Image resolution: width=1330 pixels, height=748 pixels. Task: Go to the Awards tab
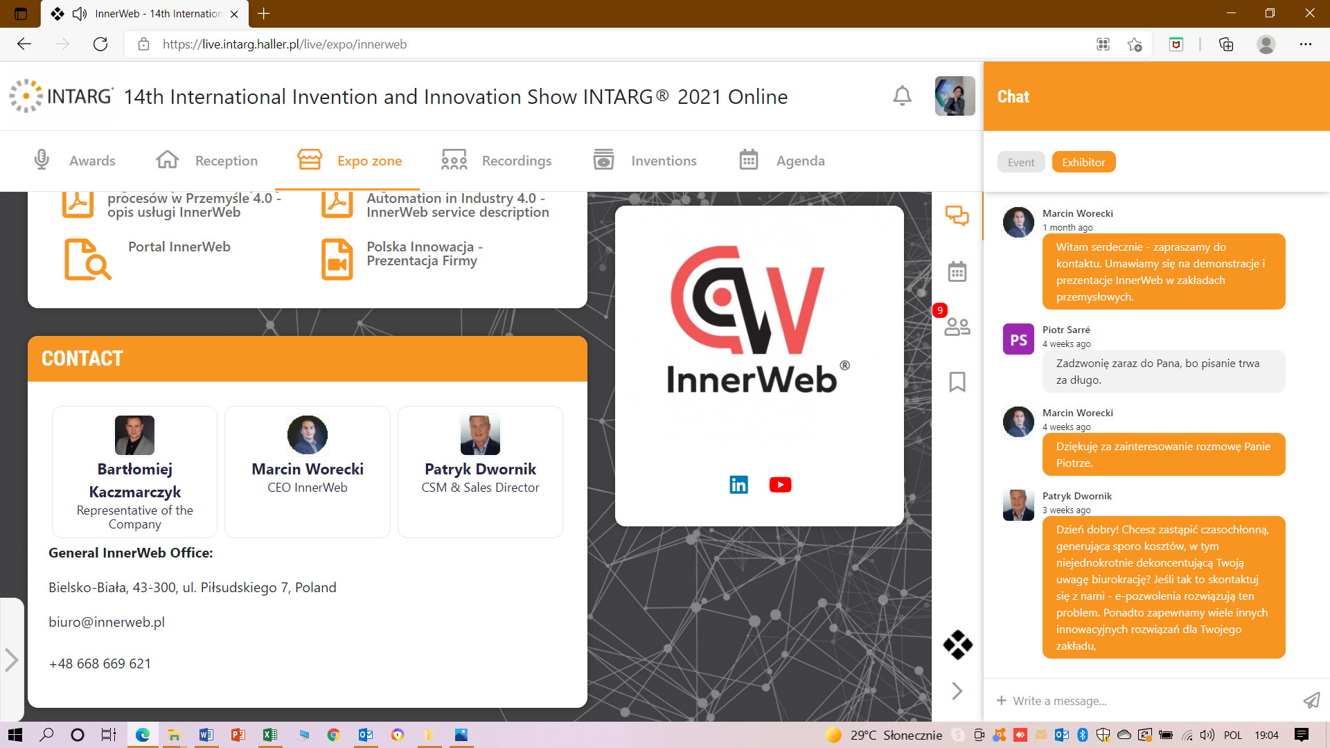(x=75, y=161)
